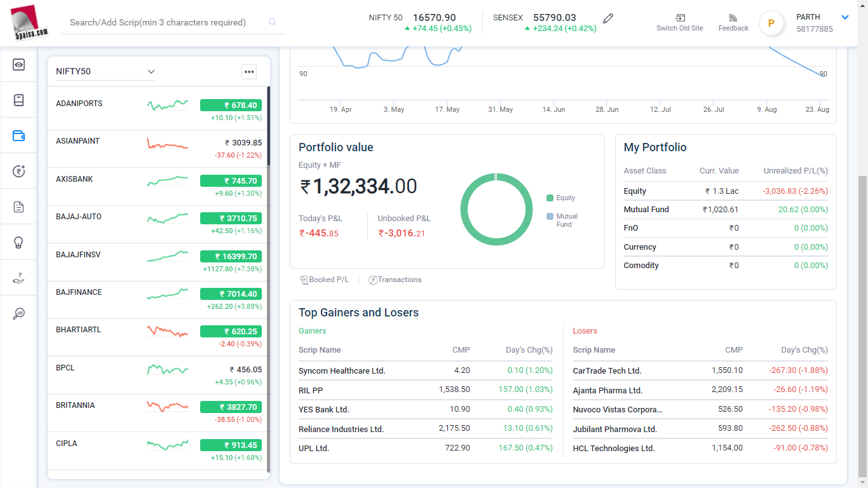Click the BAJFINANCE 7014.40 price button

tap(231, 294)
